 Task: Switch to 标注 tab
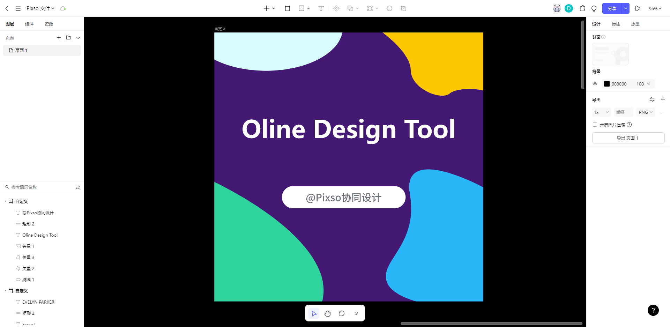(616, 24)
